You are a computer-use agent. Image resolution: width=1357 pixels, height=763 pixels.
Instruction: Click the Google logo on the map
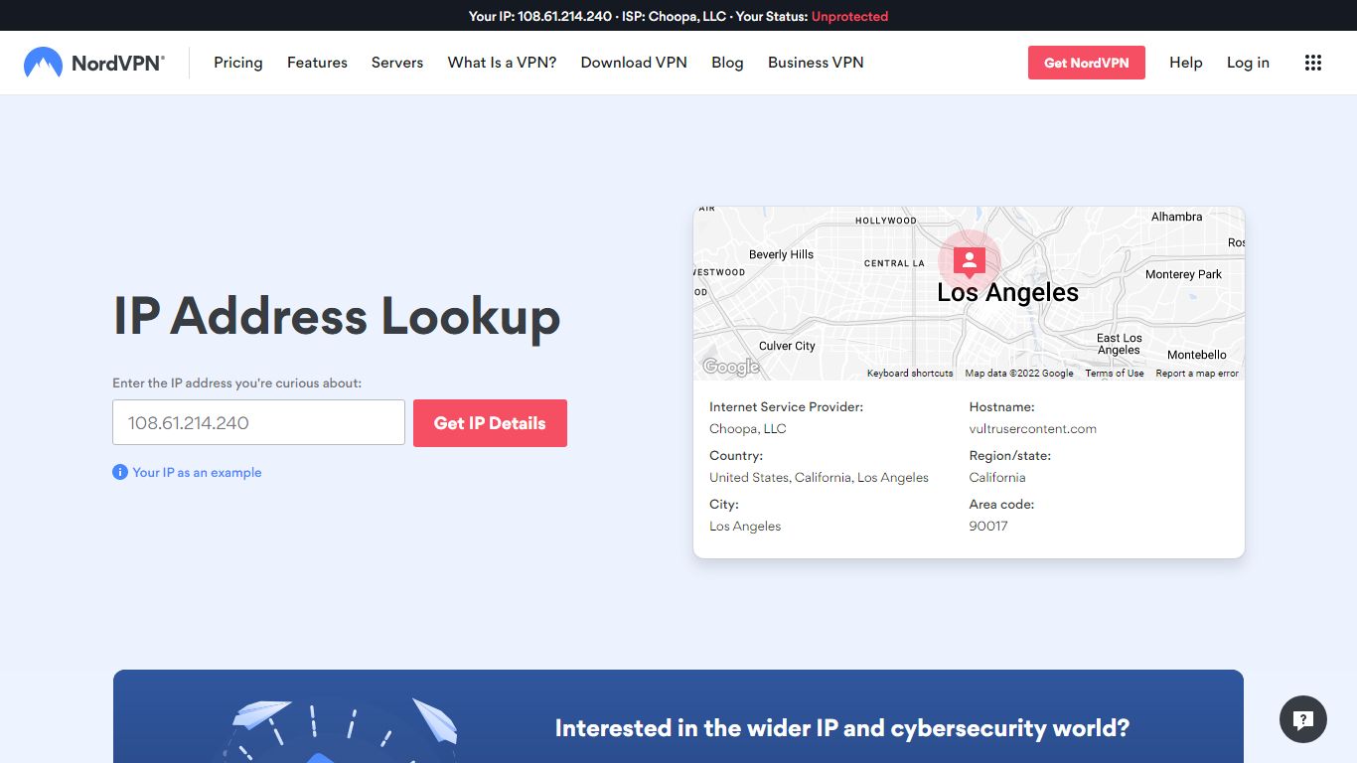[731, 367]
